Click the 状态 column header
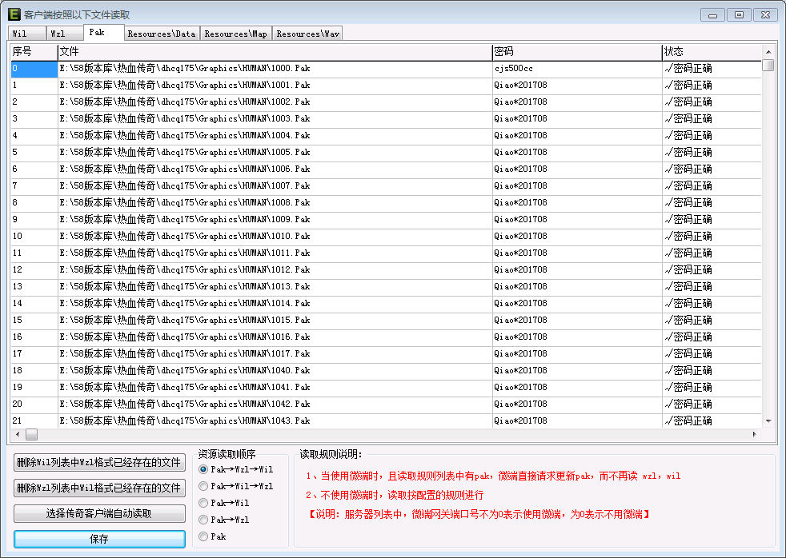 [711, 51]
